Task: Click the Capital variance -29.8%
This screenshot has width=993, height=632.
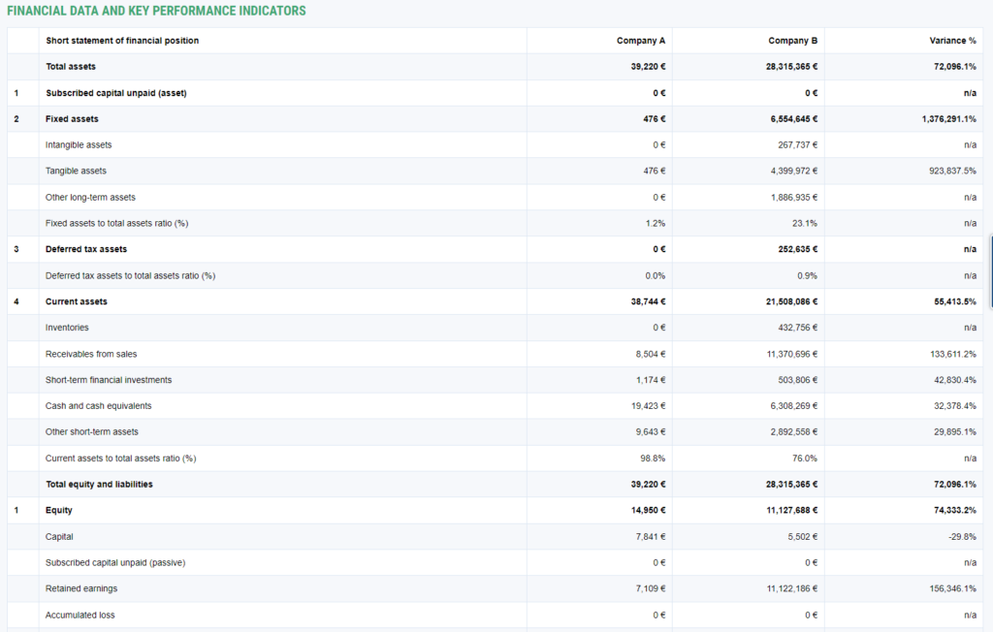Action: pyautogui.click(x=962, y=537)
